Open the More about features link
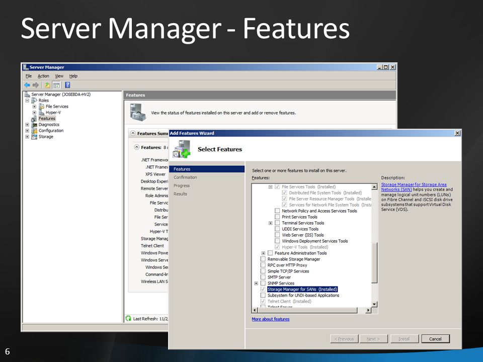Image resolution: width=483 pixels, height=362 pixels. tap(271, 319)
